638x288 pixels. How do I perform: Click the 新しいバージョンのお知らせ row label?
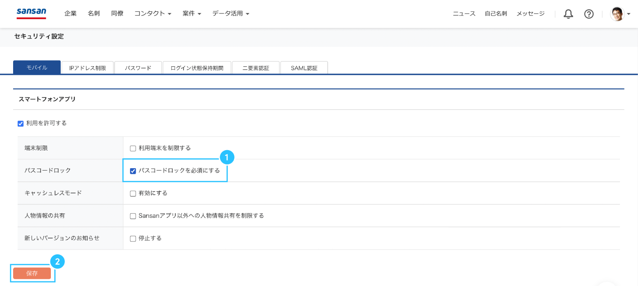click(x=62, y=238)
